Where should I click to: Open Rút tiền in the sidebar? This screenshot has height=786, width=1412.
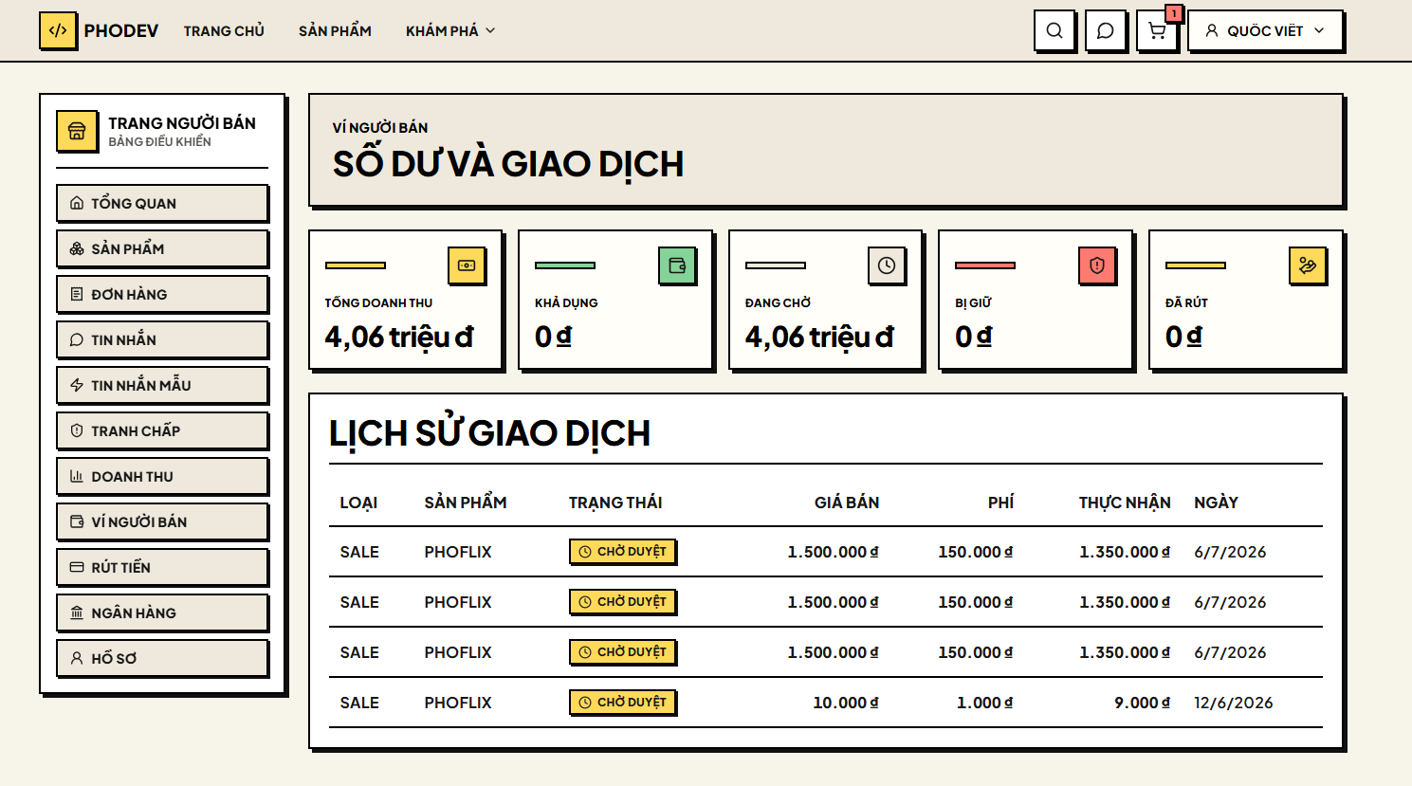[162, 567]
